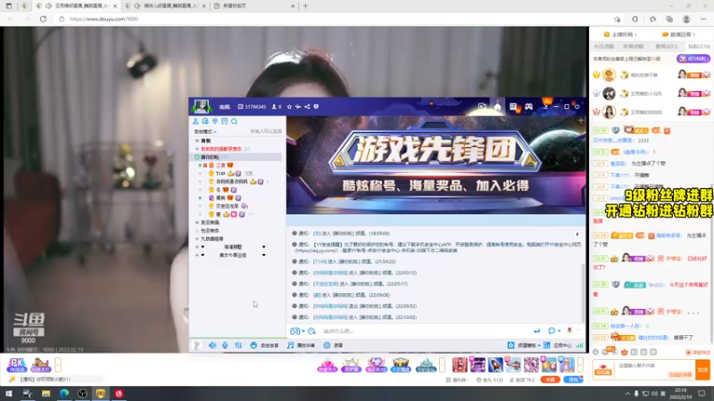Screen dimensions: 714x401
Task: Open the audio mixer sliders icon
Action: click(238, 346)
